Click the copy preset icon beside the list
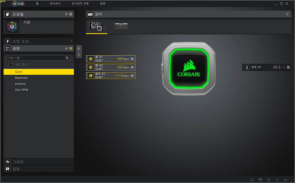Image resolution: width=295 pixels, height=183 pixels. click(79, 48)
